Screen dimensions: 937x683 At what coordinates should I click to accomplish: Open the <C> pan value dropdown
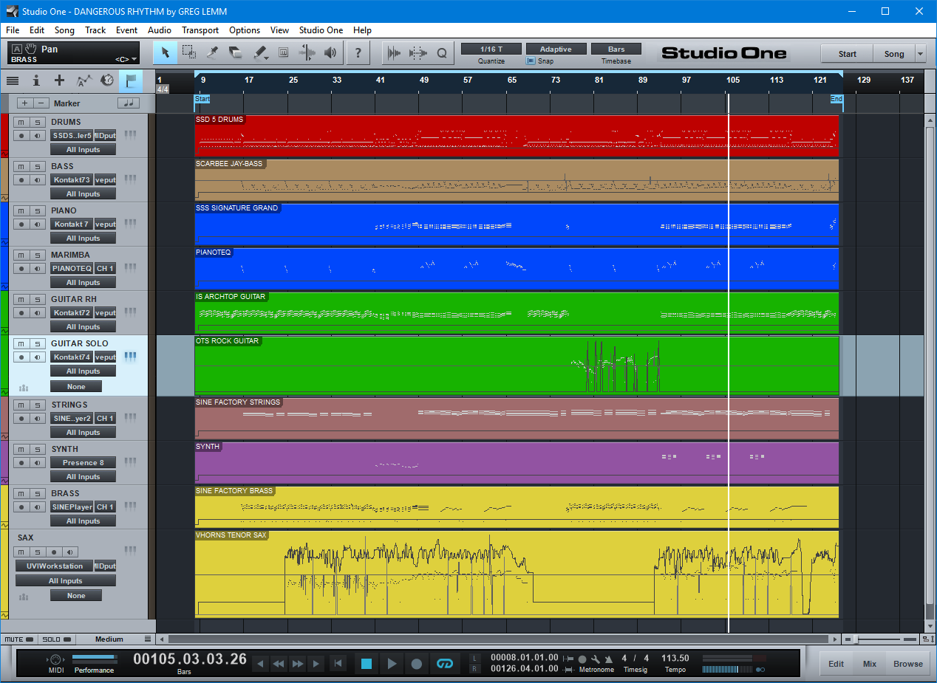tap(126, 59)
